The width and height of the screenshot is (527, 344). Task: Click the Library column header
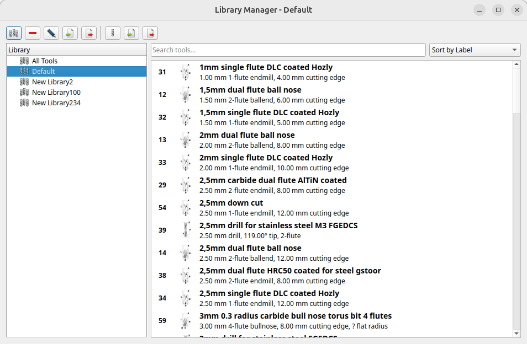coord(76,50)
